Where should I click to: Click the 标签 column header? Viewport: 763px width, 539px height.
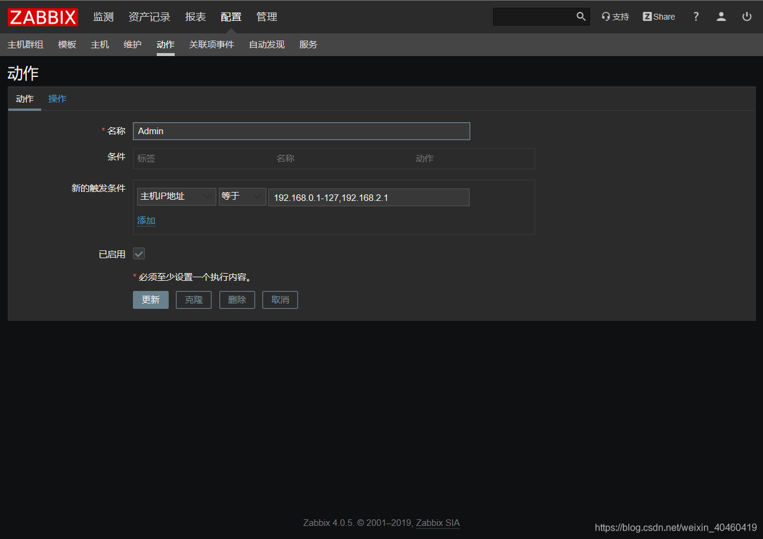pos(146,159)
